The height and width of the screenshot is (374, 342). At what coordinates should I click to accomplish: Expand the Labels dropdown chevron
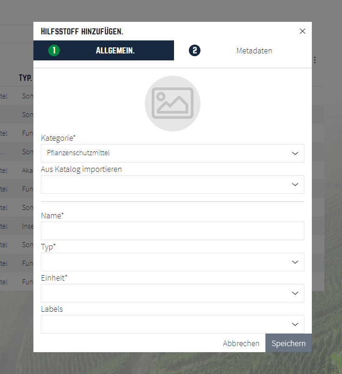click(x=295, y=324)
